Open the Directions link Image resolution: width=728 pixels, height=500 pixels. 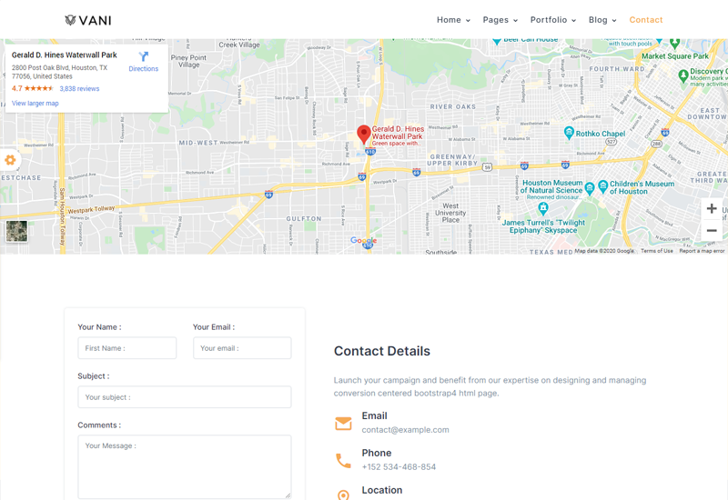coord(144,69)
